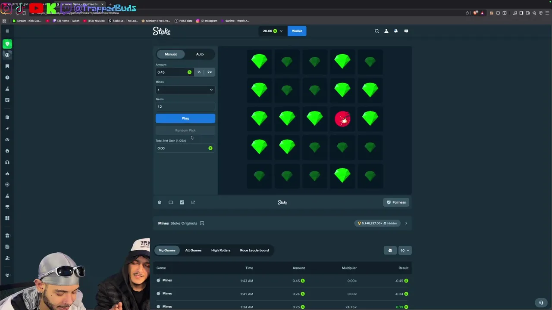Click the blue Play button
The width and height of the screenshot is (552, 310).
[x=185, y=118]
